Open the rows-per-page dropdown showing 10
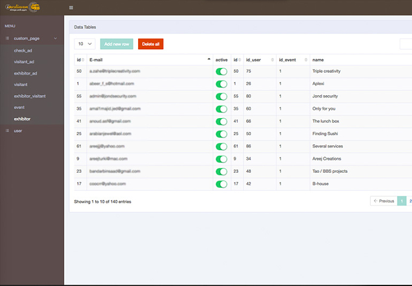412x286 pixels. click(85, 44)
